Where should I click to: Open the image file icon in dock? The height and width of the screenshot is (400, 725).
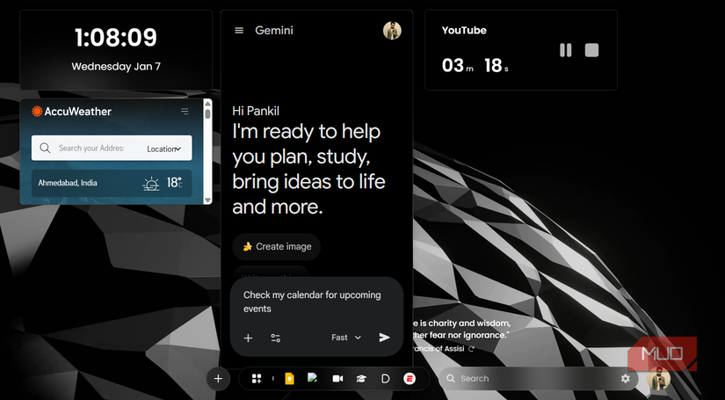tap(313, 378)
